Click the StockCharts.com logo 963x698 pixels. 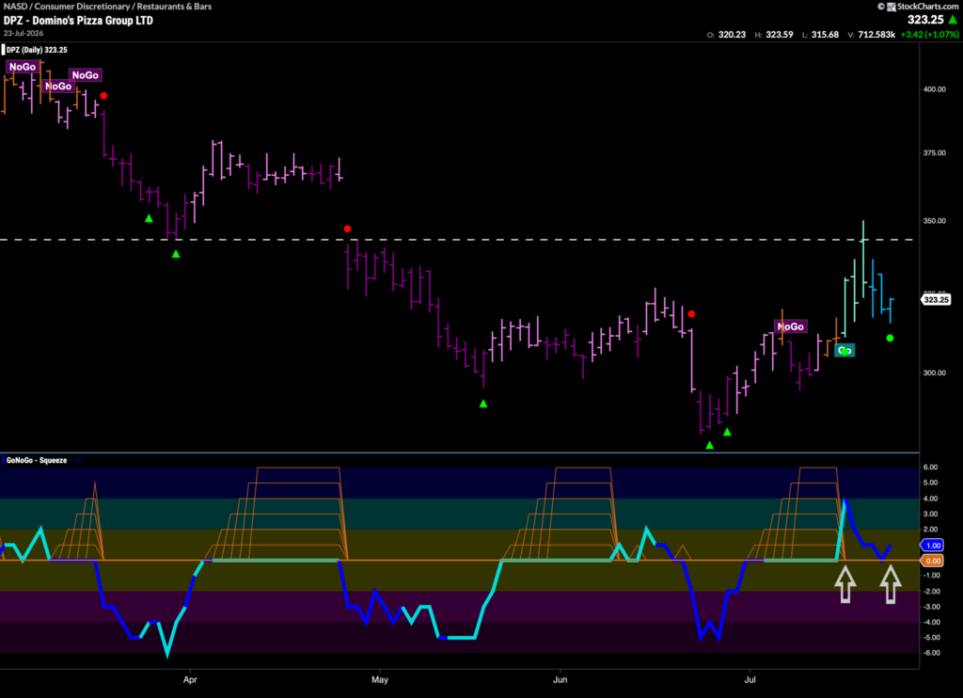click(923, 7)
